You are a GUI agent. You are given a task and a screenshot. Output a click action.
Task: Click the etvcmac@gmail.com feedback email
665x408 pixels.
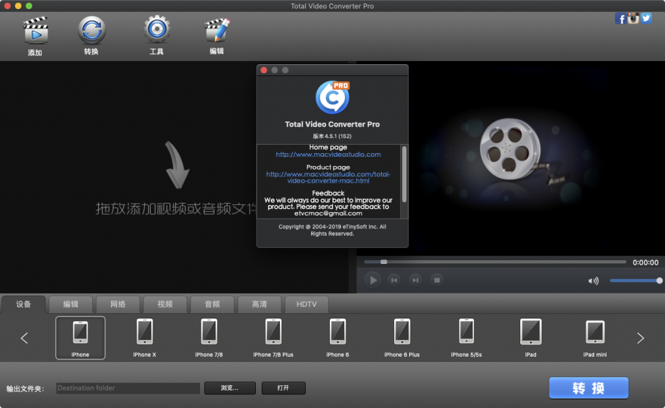328,213
